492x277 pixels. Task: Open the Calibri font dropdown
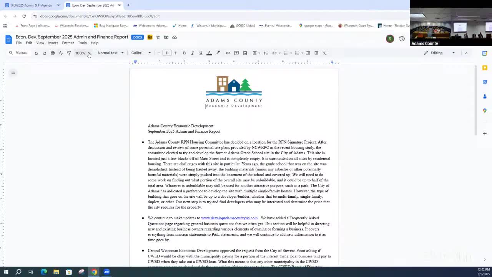click(140, 53)
